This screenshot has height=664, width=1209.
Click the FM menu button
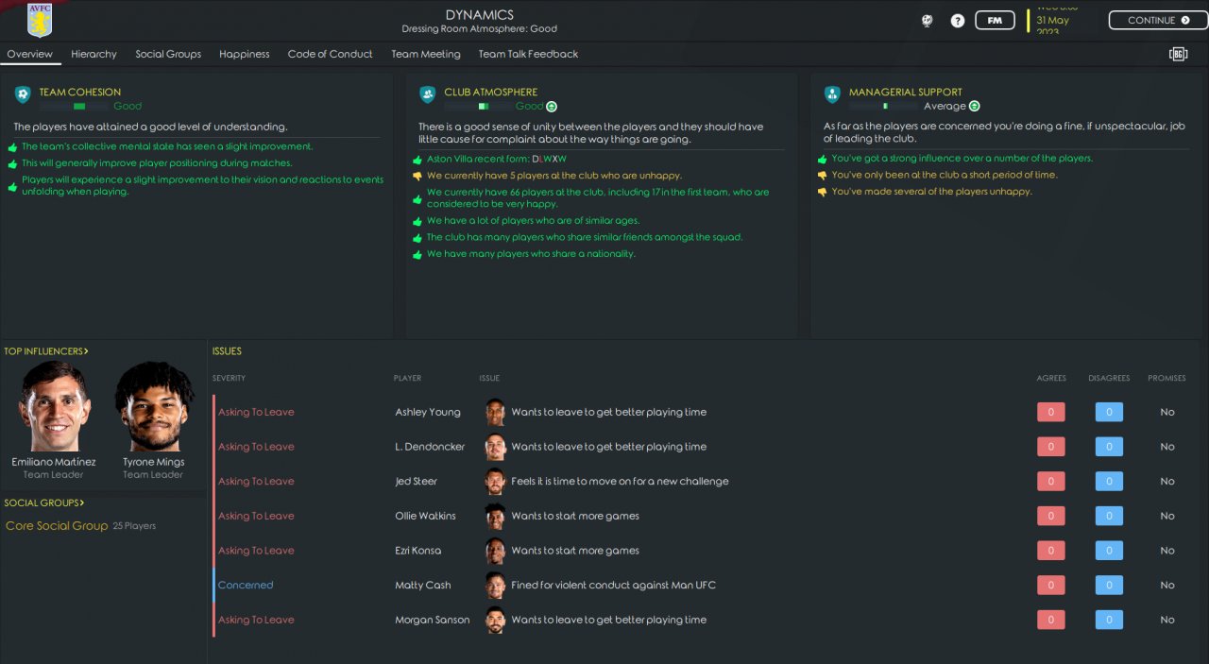[995, 21]
